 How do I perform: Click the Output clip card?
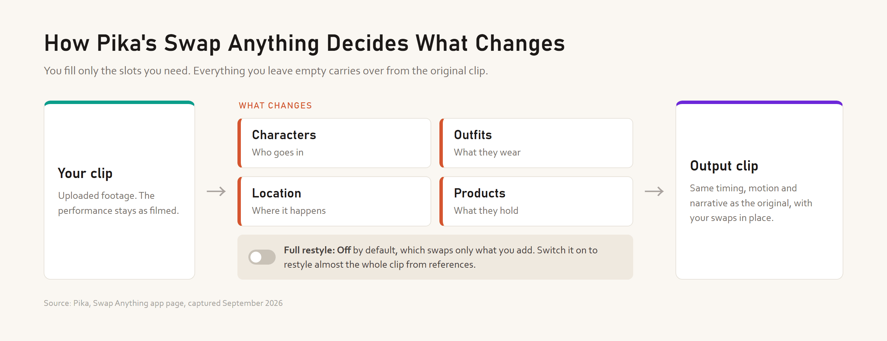click(759, 190)
